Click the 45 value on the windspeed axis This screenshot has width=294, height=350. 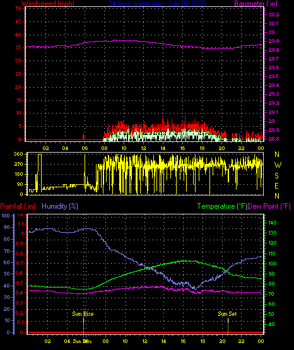click(18, 21)
